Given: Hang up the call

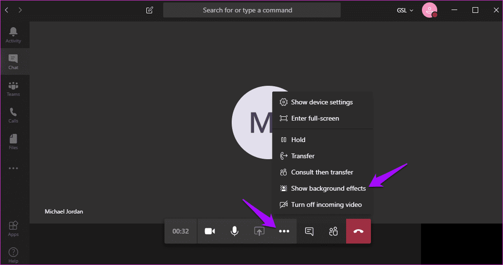Looking at the screenshot, I should coord(359,231).
